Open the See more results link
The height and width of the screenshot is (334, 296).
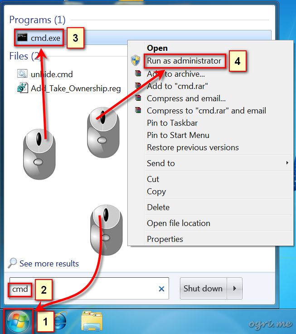(x=49, y=264)
